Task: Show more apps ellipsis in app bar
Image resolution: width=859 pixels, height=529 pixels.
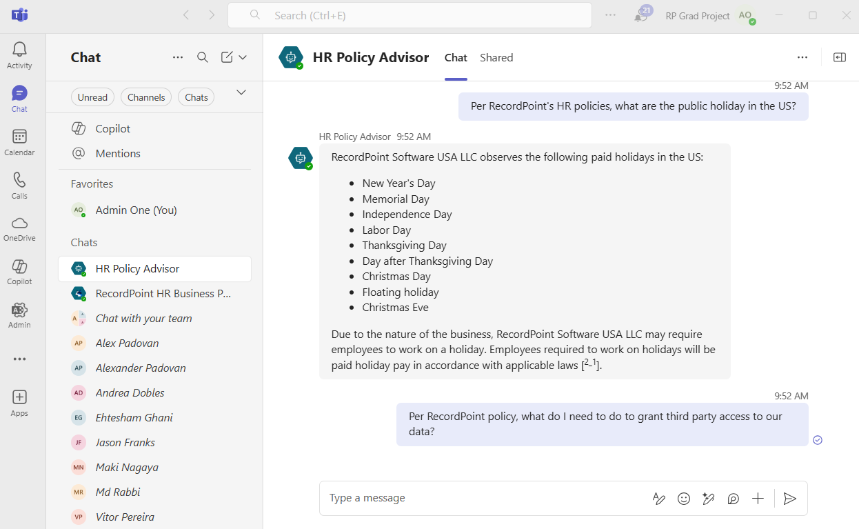Action: 19,359
